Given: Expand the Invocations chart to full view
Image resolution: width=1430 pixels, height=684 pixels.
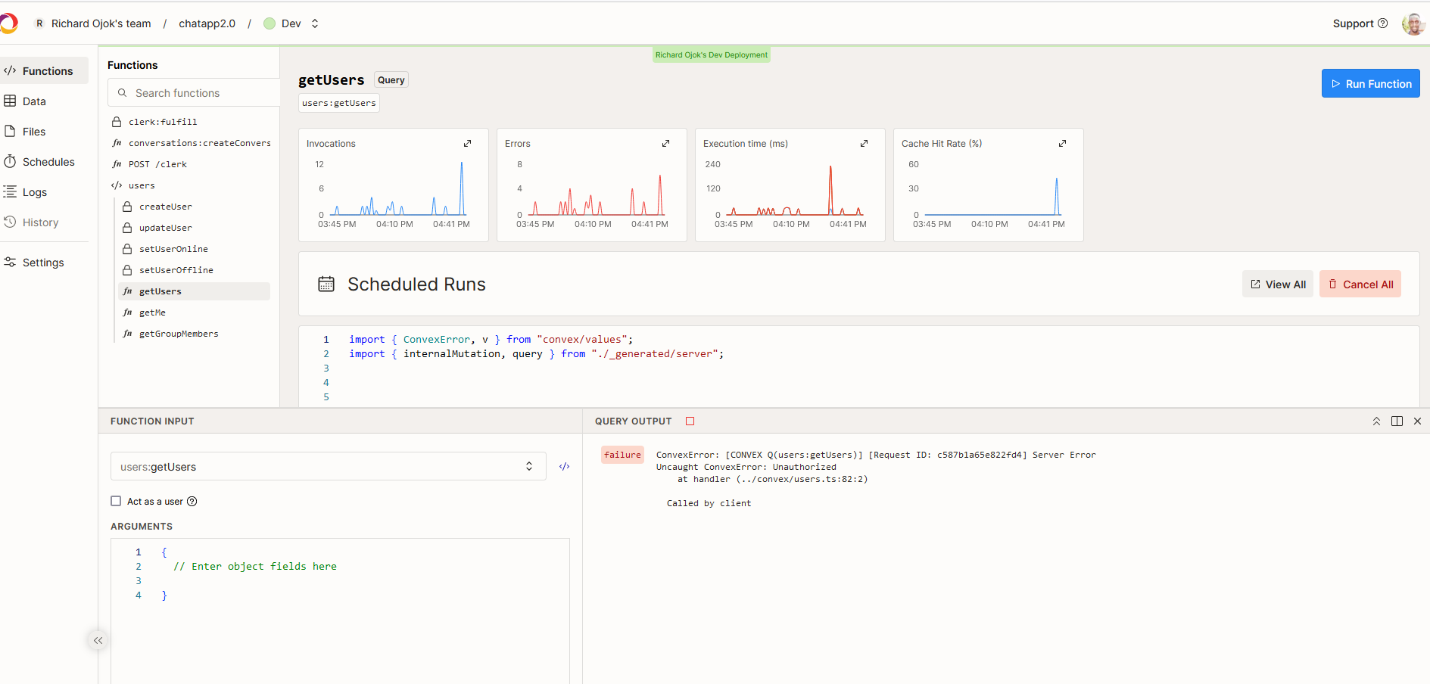Looking at the screenshot, I should click(468, 144).
